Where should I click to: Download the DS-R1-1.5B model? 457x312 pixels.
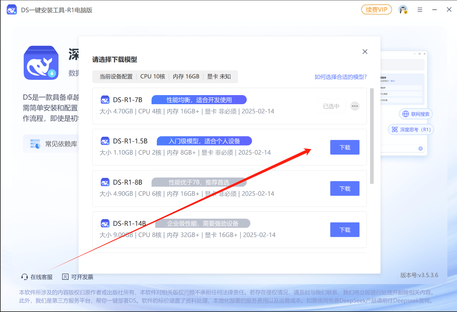click(x=345, y=147)
